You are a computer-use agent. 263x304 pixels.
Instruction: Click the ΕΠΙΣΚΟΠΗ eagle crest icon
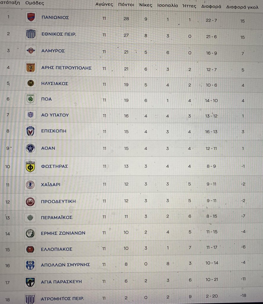coord(31,131)
